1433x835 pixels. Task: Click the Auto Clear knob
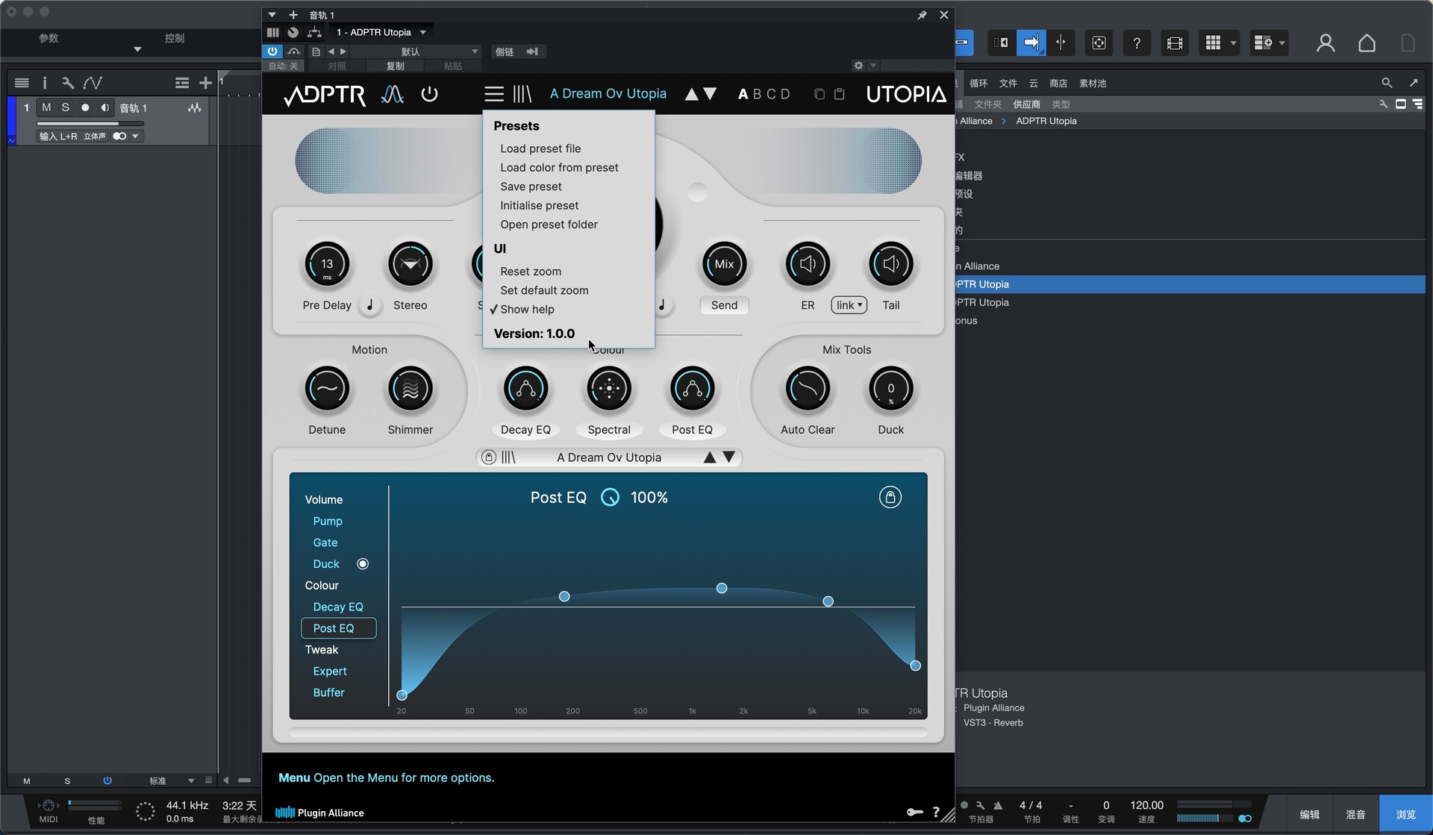click(x=808, y=389)
